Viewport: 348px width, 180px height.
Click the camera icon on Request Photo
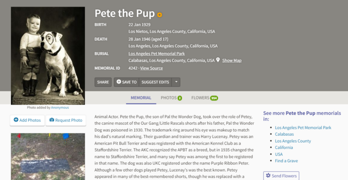click(x=52, y=120)
